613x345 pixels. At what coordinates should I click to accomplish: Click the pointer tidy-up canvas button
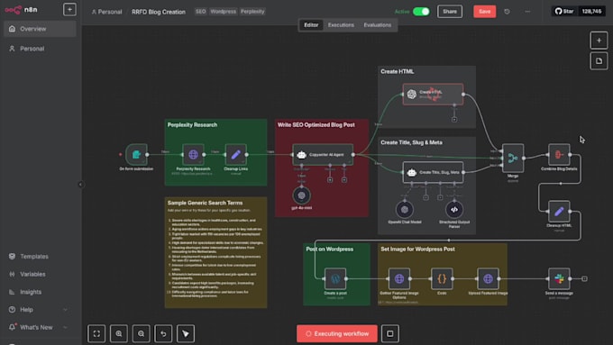pyautogui.click(x=186, y=333)
